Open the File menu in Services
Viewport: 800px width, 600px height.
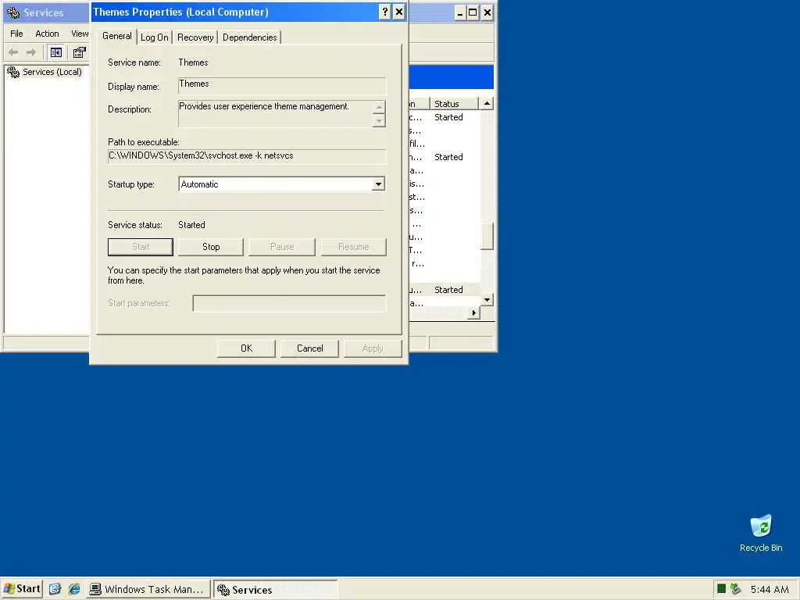coord(17,34)
